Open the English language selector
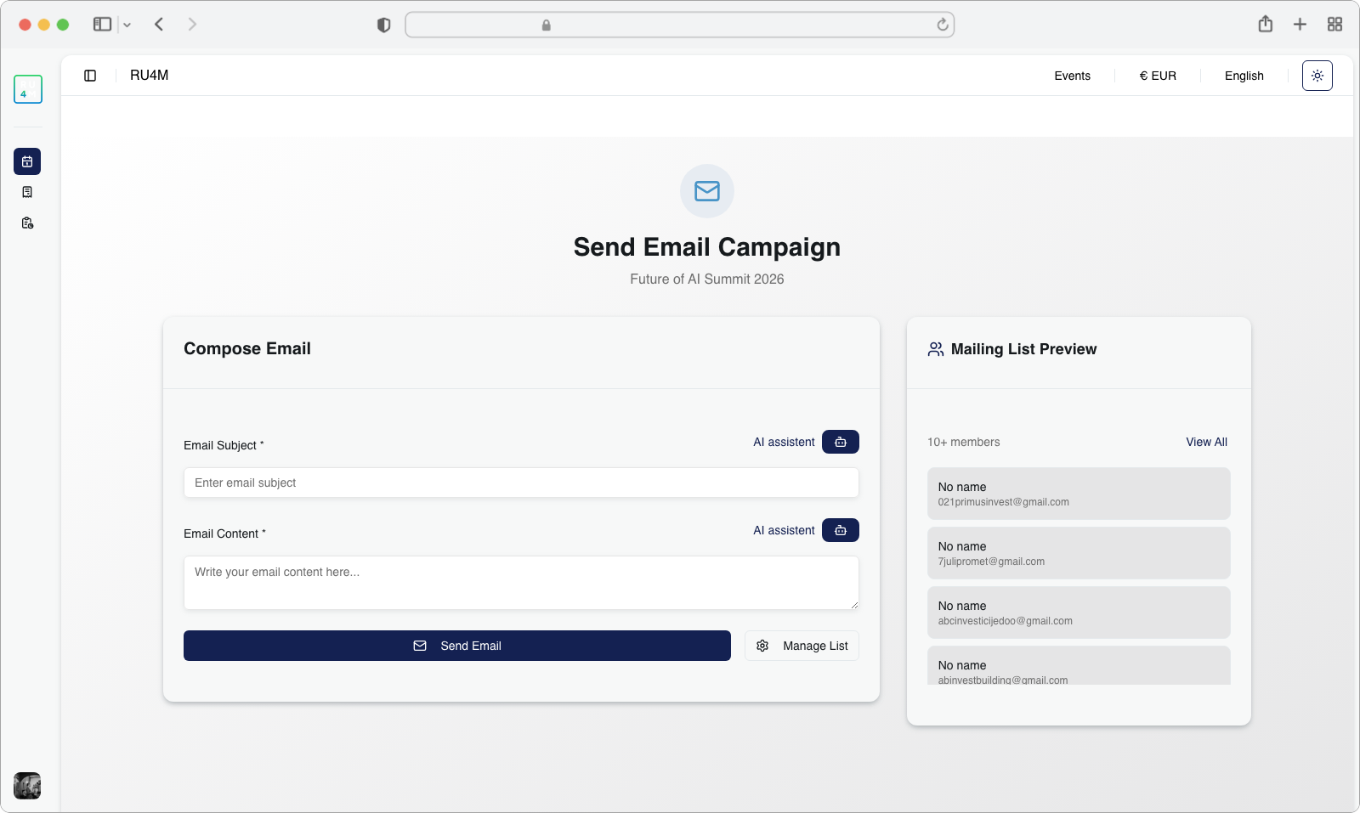Screen dimensions: 1360x813 tap(1244, 76)
